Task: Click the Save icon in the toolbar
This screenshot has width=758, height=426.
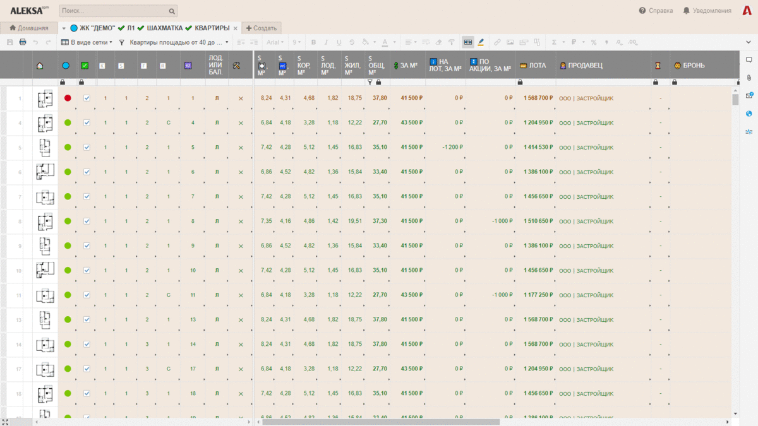Action: [9, 42]
